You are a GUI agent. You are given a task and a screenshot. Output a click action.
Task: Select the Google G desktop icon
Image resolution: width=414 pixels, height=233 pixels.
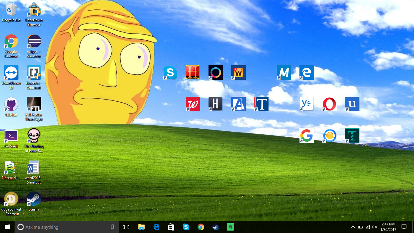[x=307, y=136]
